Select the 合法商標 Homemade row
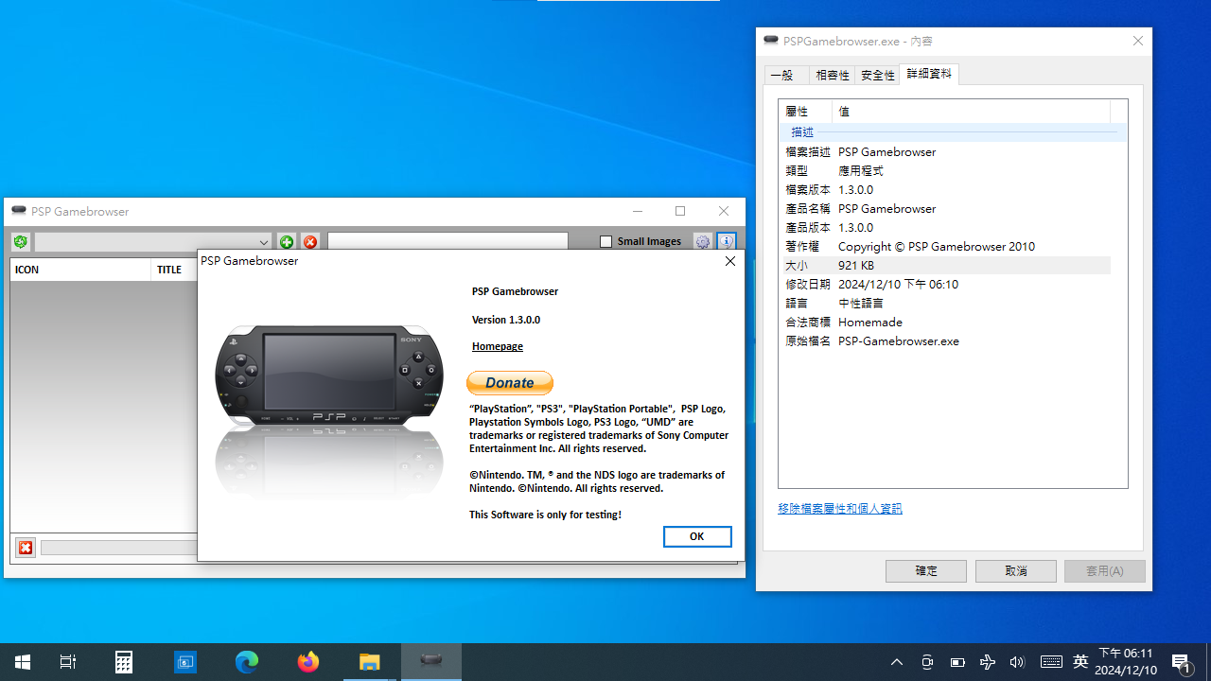Viewport: 1211px width, 681px height. coord(946,323)
